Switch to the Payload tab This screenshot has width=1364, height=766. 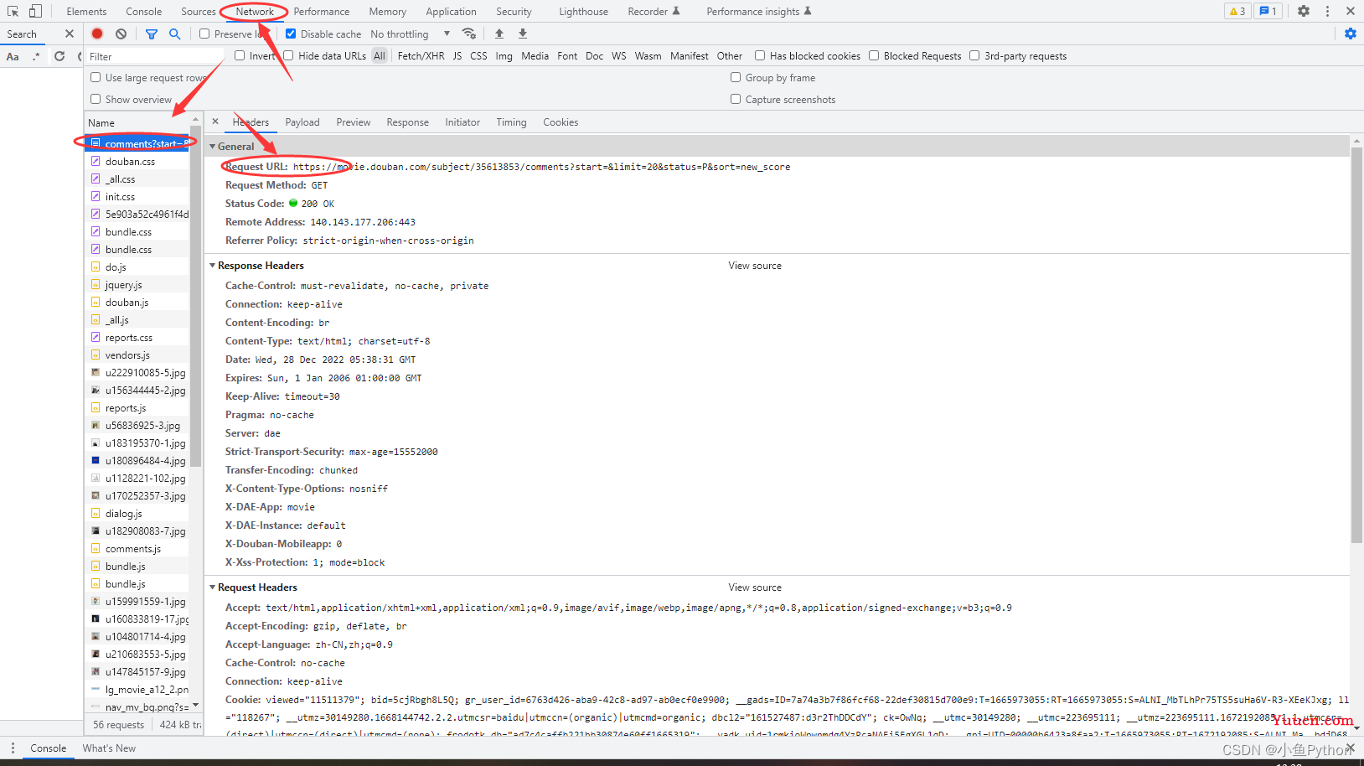tap(302, 122)
